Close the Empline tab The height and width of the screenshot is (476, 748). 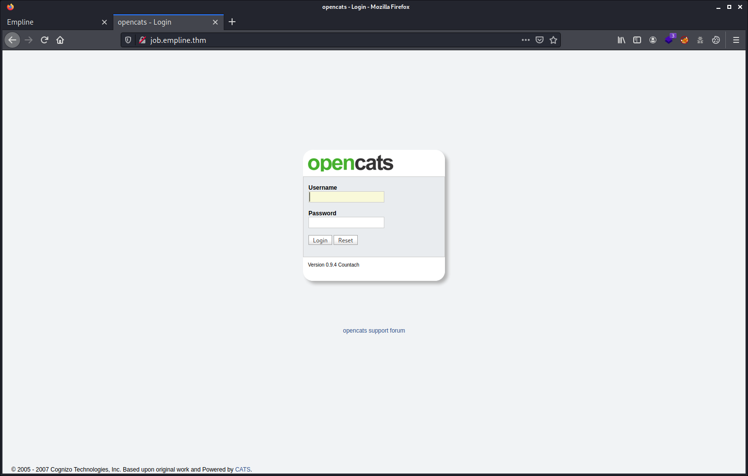[x=104, y=22]
